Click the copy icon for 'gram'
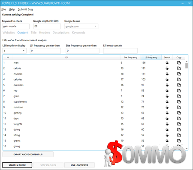Image resolution: width=193 pixels, height=170 pixels. tap(179, 96)
